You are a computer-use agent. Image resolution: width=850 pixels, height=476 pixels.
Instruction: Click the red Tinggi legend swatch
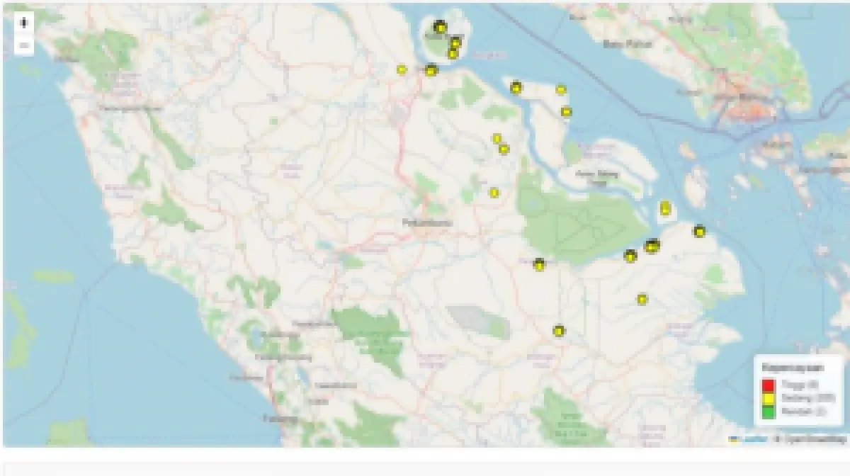click(x=768, y=385)
